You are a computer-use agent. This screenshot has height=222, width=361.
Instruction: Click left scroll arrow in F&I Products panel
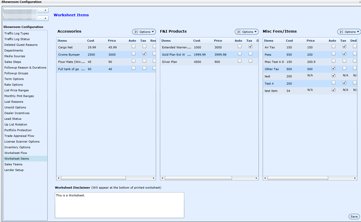pos(162,178)
